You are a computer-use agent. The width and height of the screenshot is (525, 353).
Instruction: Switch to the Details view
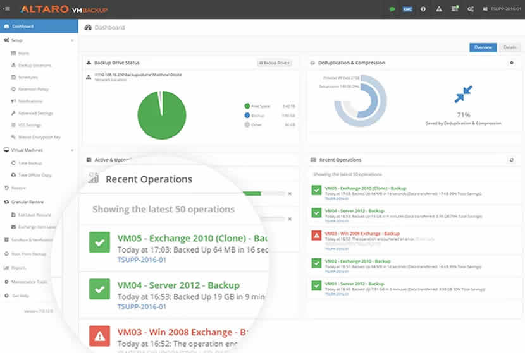pos(510,47)
